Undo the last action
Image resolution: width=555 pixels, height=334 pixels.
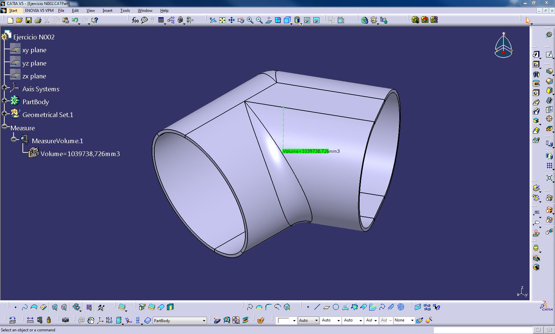pos(75,20)
